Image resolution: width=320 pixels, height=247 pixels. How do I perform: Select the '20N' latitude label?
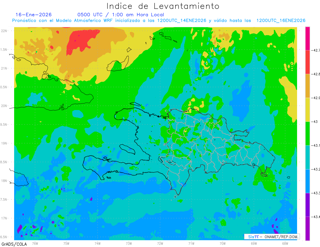click(x=4, y=106)
